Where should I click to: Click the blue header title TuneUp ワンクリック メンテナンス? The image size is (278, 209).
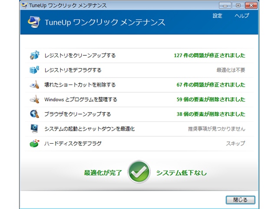pos(105,22)
